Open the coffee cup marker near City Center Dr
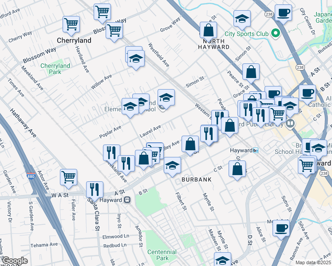This screenshot has height=266, width=332. [284, 13]
